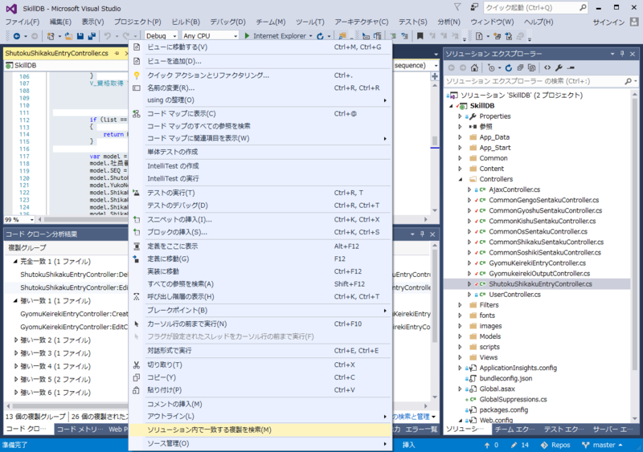The image size is (643, 452).
Task: Click the Collapse All icon in Solution Explorer
Action: (x=520, y=67)
